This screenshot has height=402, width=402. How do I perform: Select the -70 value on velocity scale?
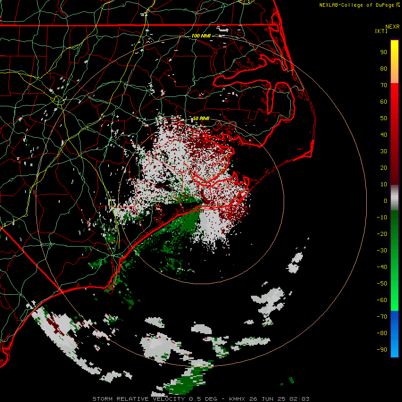(382, 317)
